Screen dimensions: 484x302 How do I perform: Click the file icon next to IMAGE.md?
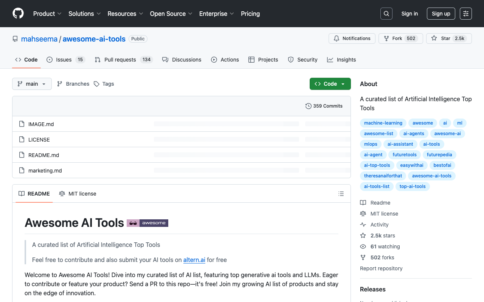[x=22, y=124]
